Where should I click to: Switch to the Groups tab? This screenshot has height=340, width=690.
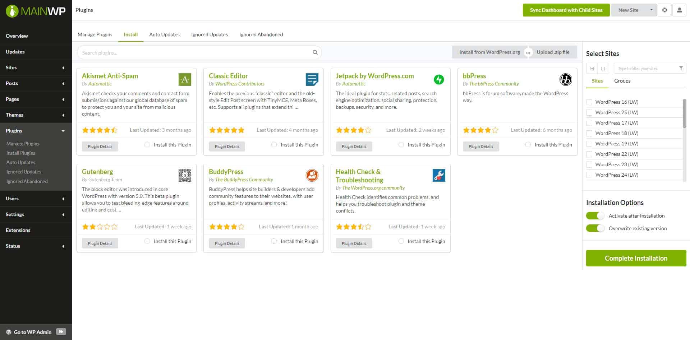[622, 81]
